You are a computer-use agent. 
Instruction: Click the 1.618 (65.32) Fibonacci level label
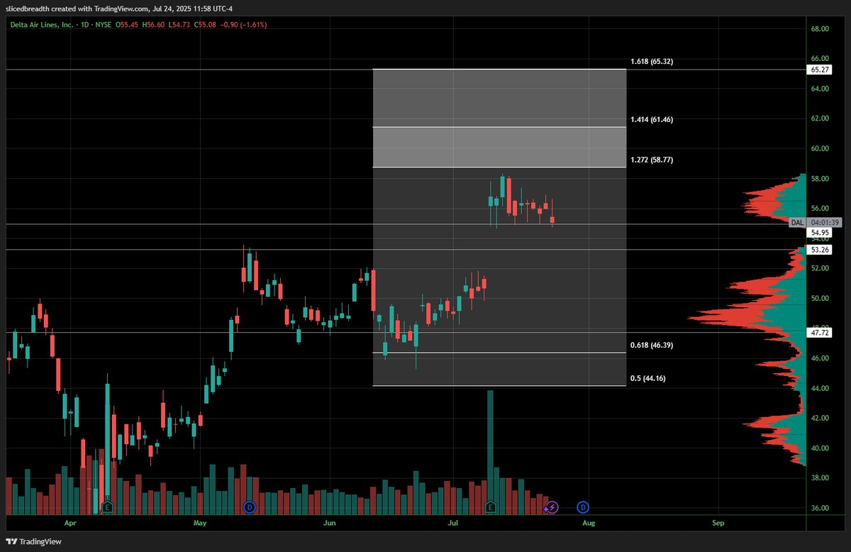pyautogui.click(x=651, y=62)
